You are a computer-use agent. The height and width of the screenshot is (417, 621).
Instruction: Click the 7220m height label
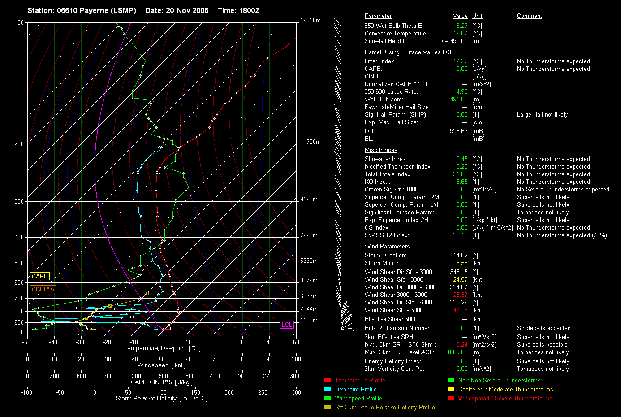(309, 235)
